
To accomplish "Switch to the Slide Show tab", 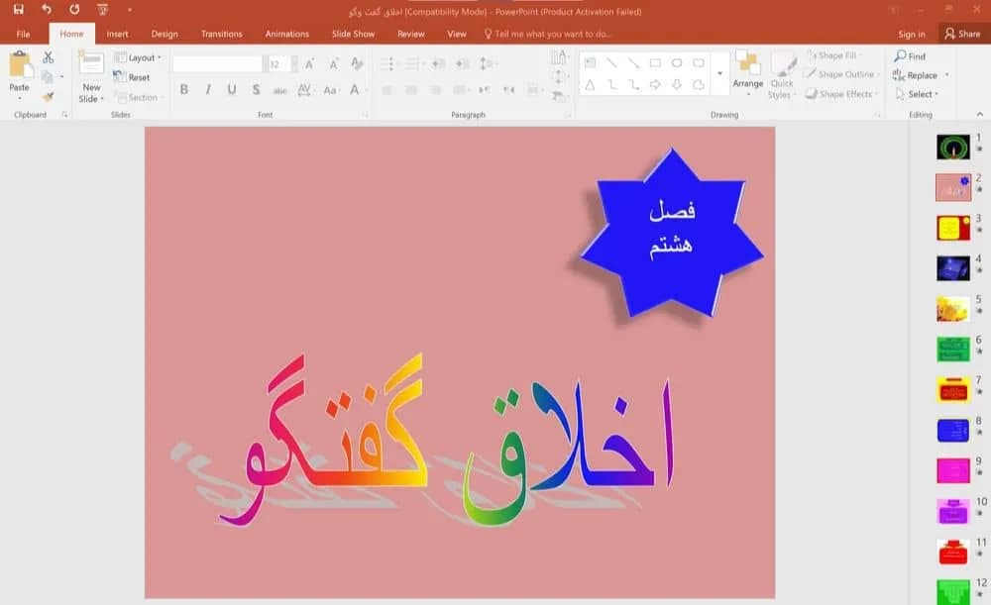I will (x=354, y=34).
